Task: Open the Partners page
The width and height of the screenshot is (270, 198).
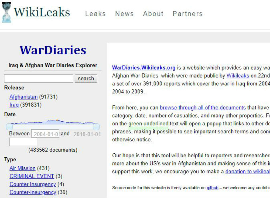Action: click(x=187, y=14)
